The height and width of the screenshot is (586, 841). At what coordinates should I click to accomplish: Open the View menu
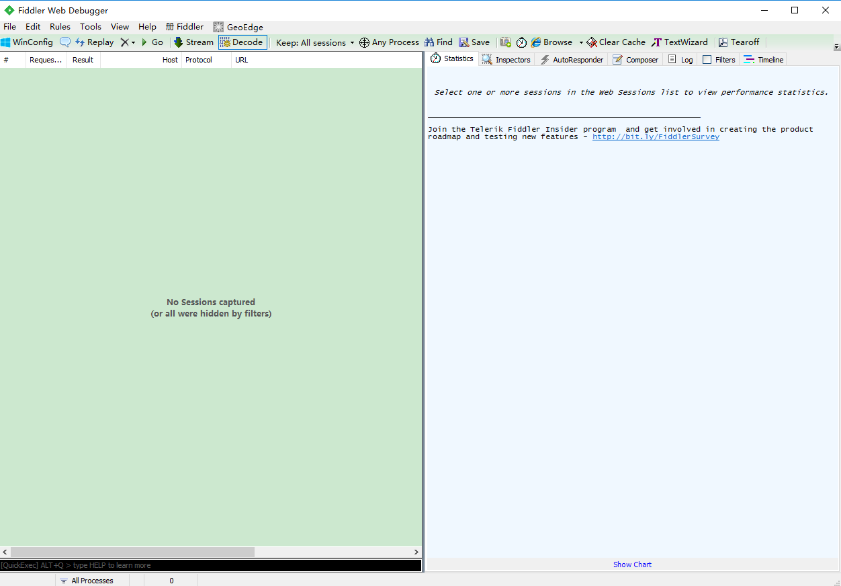point(120,27)
